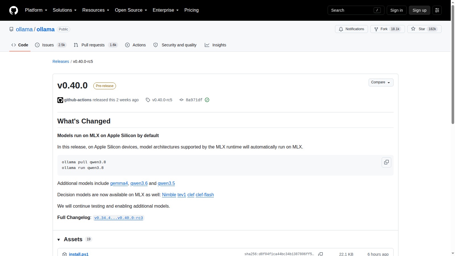Click the tag icon next to v0.40.0-rc5
The width and height of the screenshot is (455, 256).
pyautogui.click(x=148, y=100)
